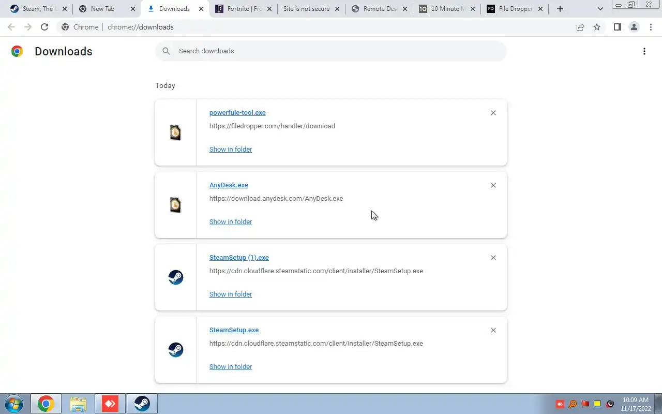
Task: Switch to the 10 Minute Mail tab
Action: click(448, 9)
